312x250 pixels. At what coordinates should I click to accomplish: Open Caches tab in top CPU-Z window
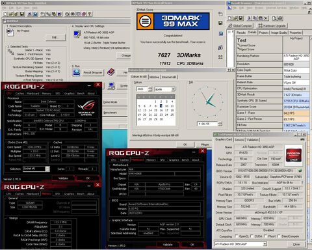19,94
